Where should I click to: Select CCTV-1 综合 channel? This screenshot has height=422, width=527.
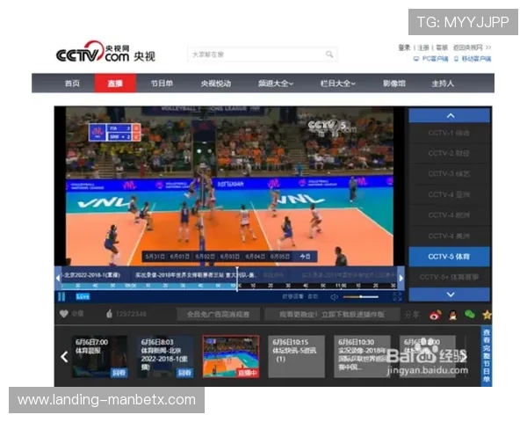coord(449,133)
